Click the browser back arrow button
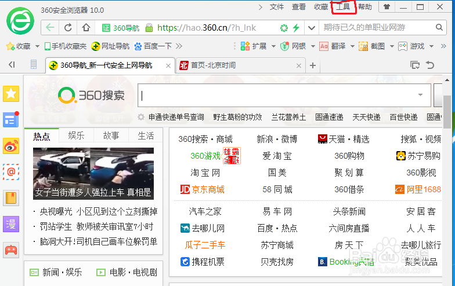This screenshot has height=286, width=455. coord(50,28)
